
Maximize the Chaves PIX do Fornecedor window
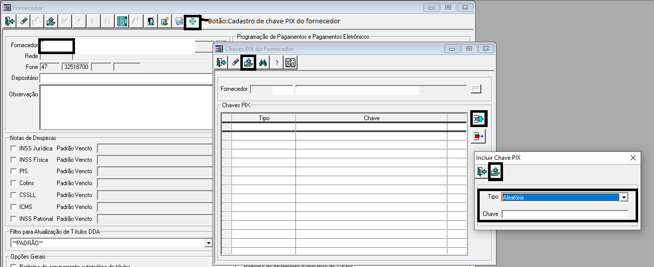coord(469,48)
